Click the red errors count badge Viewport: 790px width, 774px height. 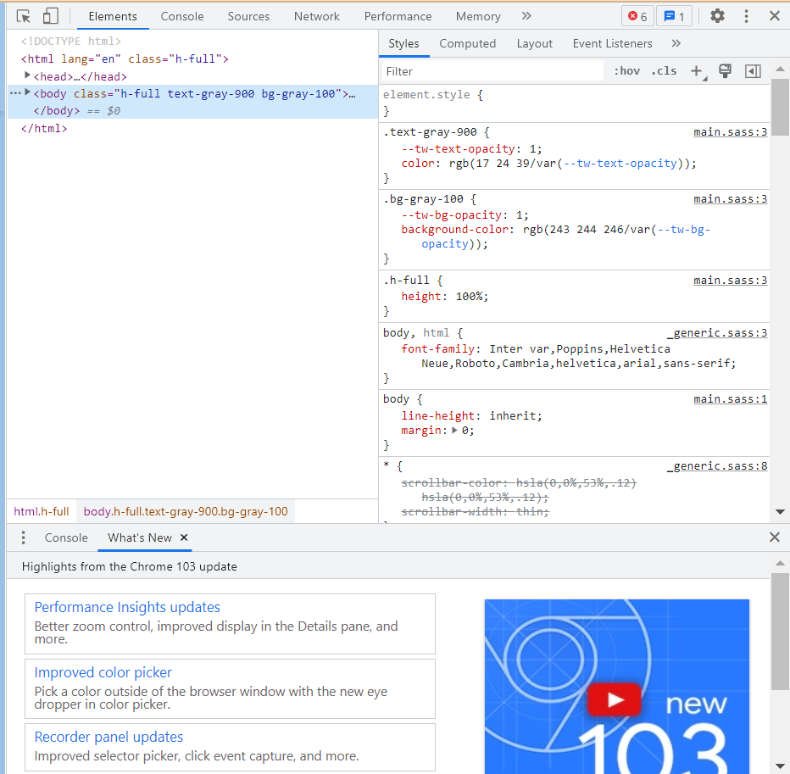coord(637,16)
